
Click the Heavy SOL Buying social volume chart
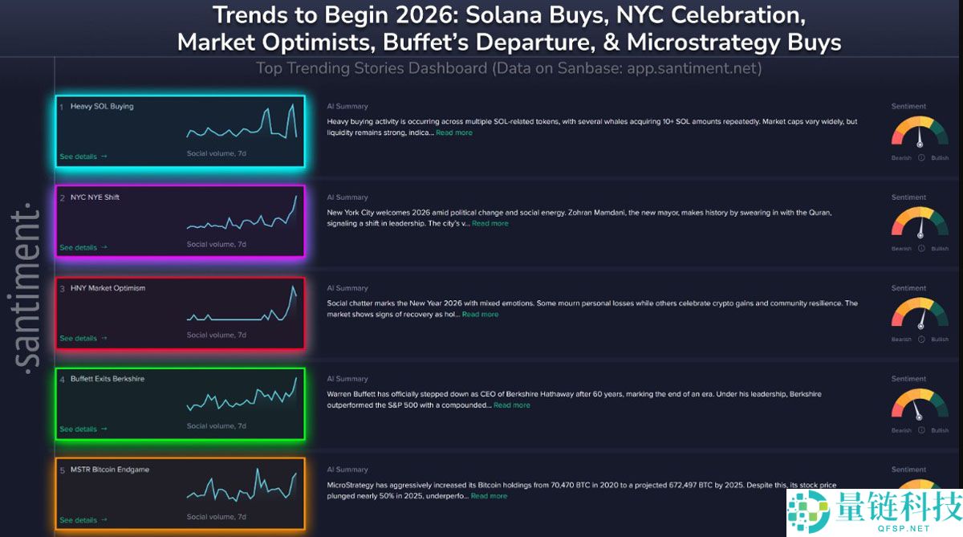point(242,123)
